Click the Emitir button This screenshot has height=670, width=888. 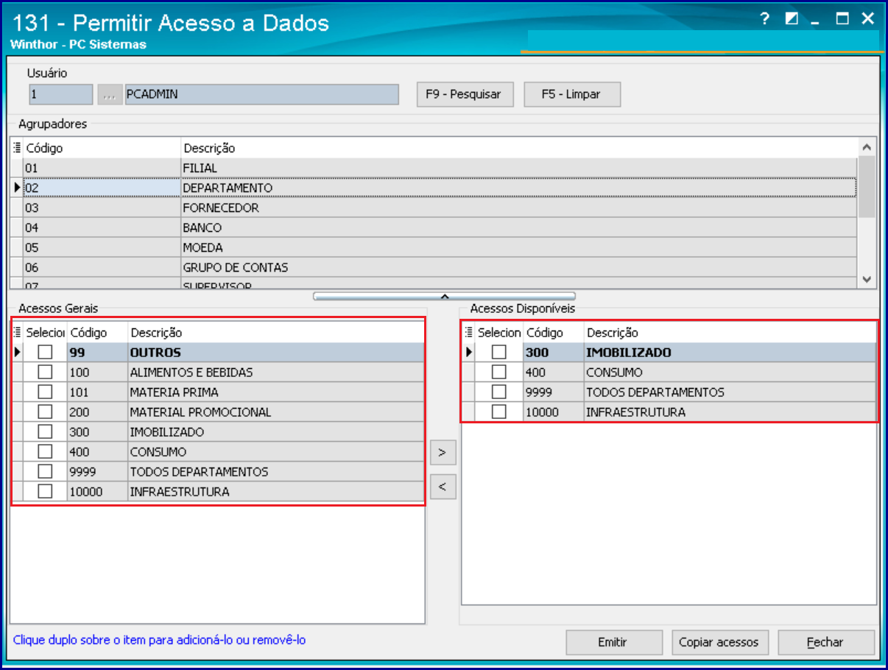pos(613,642)
